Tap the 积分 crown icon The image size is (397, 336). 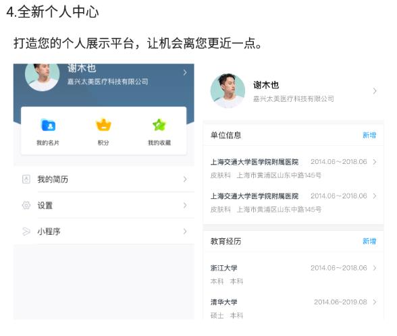coord(103,125)
